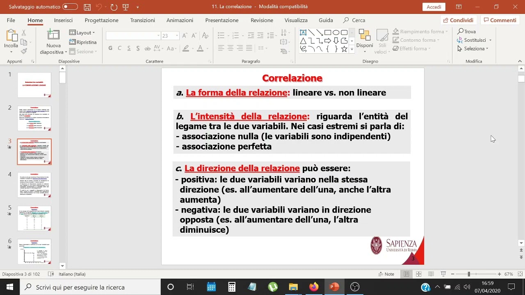525x295 pixels.
Task: Open the Inserisci tab
Action: (x=63, y=20)
